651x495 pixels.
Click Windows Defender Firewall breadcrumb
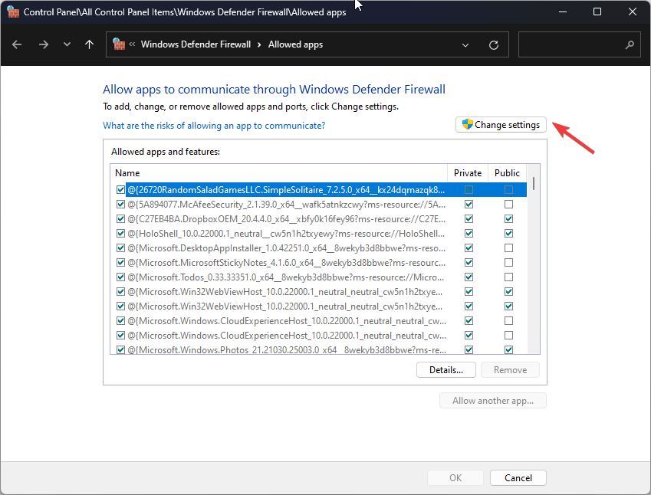(x=196, y=44)
